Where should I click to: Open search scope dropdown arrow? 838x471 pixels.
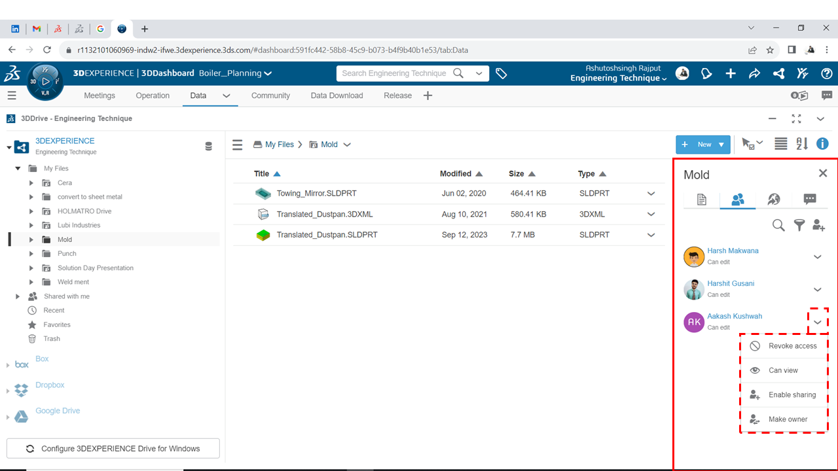tap(479, 73)
